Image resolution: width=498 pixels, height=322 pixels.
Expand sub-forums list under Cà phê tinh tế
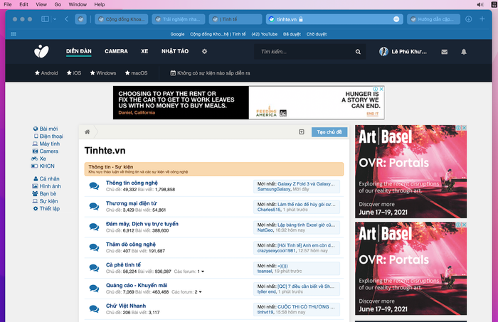(x=201, y=271)
